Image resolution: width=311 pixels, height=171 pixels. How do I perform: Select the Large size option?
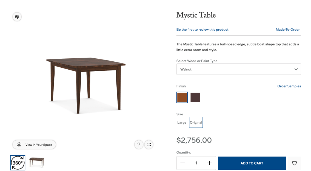(x=181, y=122)
